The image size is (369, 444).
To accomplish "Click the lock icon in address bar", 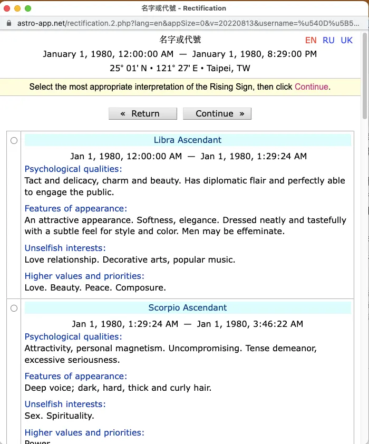I will point(9,23).
